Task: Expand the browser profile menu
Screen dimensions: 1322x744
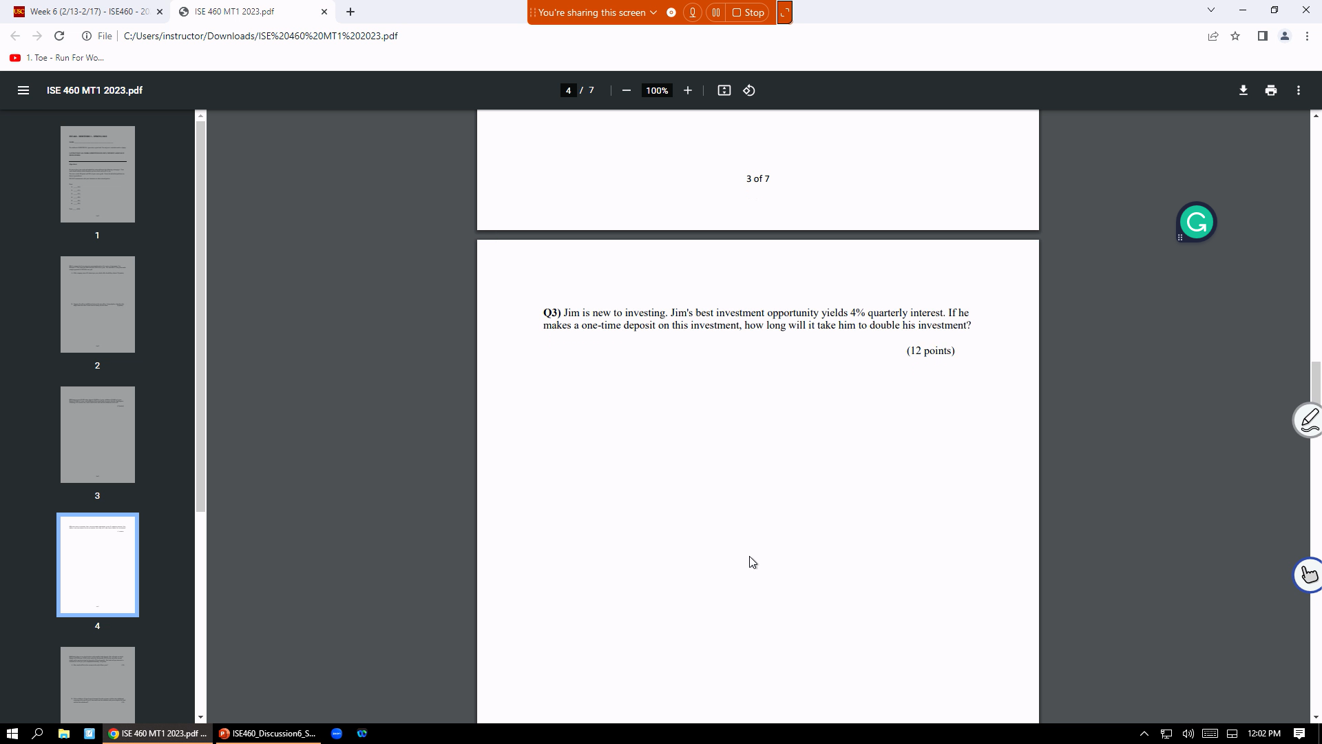Action: (1285, 36)
